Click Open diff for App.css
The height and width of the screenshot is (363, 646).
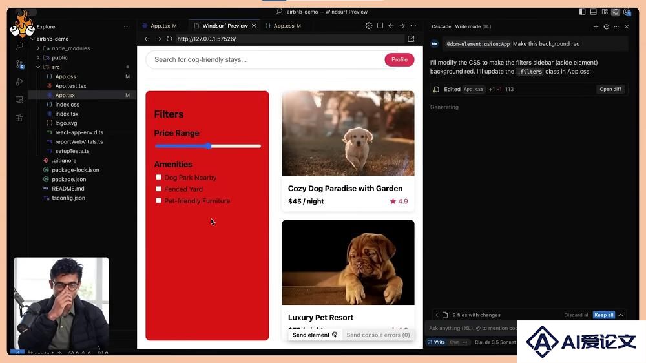pos(610,89)
